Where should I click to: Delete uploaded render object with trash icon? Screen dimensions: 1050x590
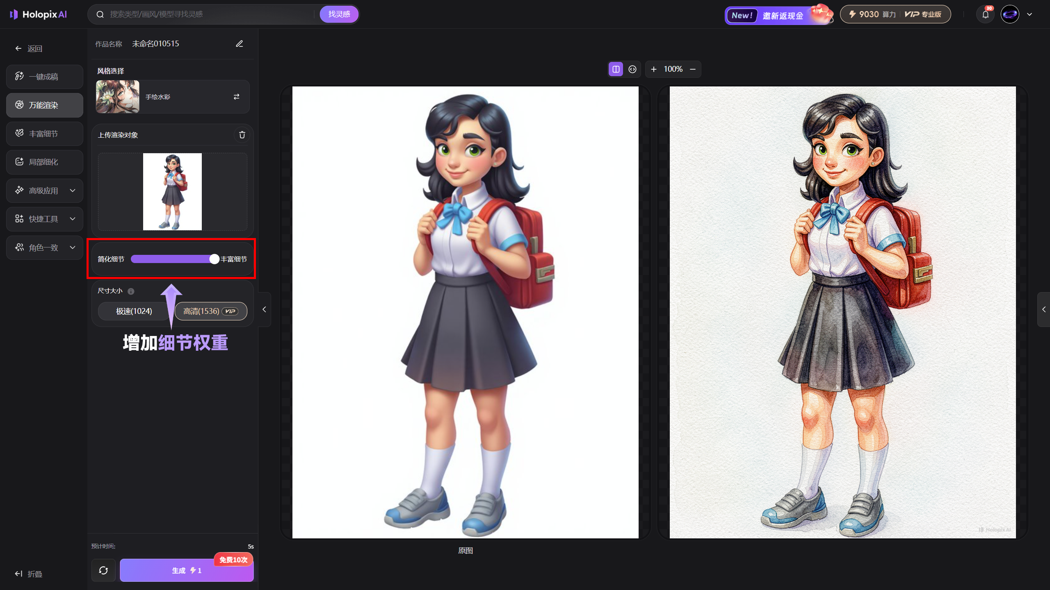click(x=242, y=135)
